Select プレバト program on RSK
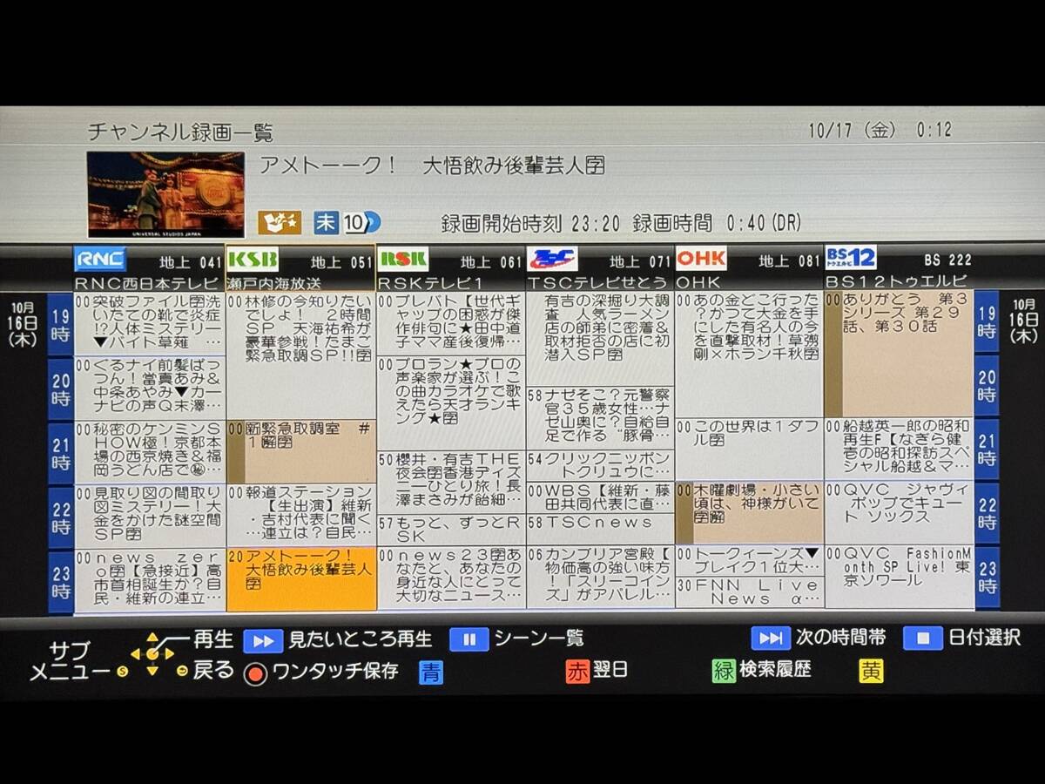 click(x=451, y=323)
